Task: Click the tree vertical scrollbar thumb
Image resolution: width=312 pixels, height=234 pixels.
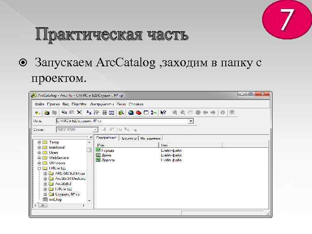Action: [89, 150]
